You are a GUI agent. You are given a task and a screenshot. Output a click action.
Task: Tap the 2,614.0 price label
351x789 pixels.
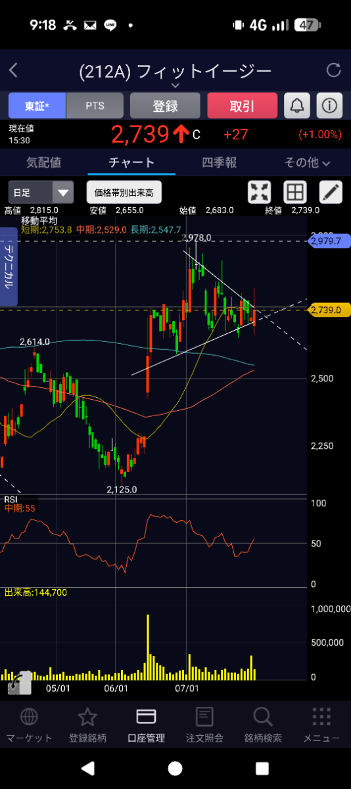coord(35,342)
